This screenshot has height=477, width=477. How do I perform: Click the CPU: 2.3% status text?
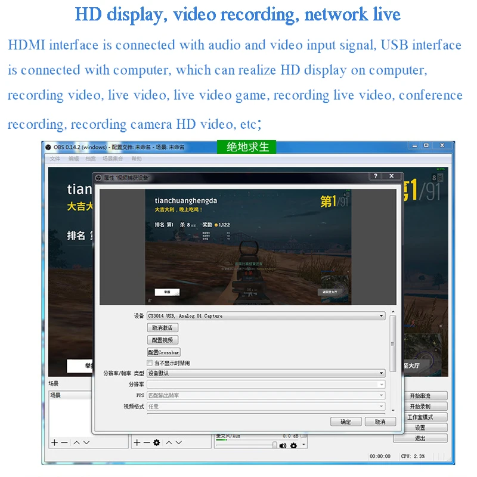pos(413,456)
